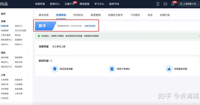The image size is (200, 105).
Task: Click the 等级更新时间 2021/09/08 text
Action: pos(69,26)
